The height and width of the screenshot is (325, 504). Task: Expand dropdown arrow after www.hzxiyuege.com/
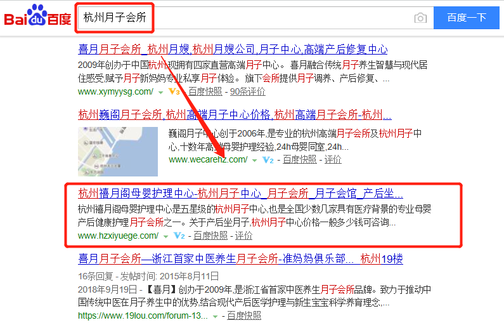[x=165, y=237]
